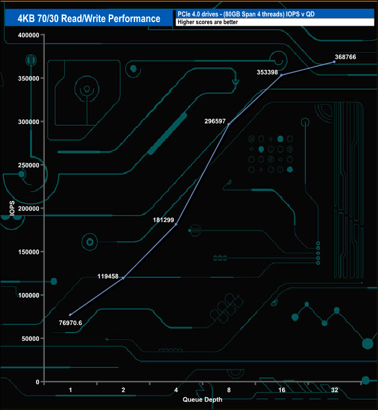Click the x-axis label for queue depth 16

[281, 390]
